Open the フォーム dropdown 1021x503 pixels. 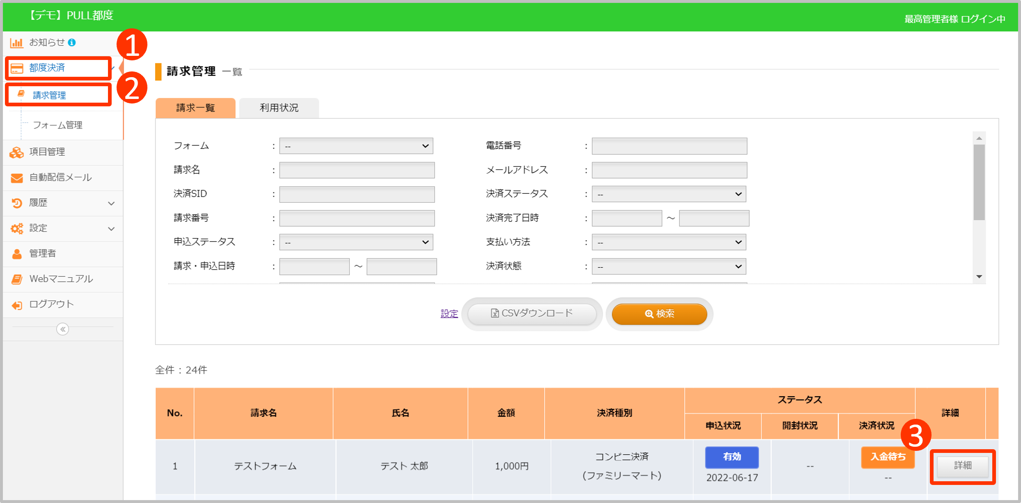point(356,146)
